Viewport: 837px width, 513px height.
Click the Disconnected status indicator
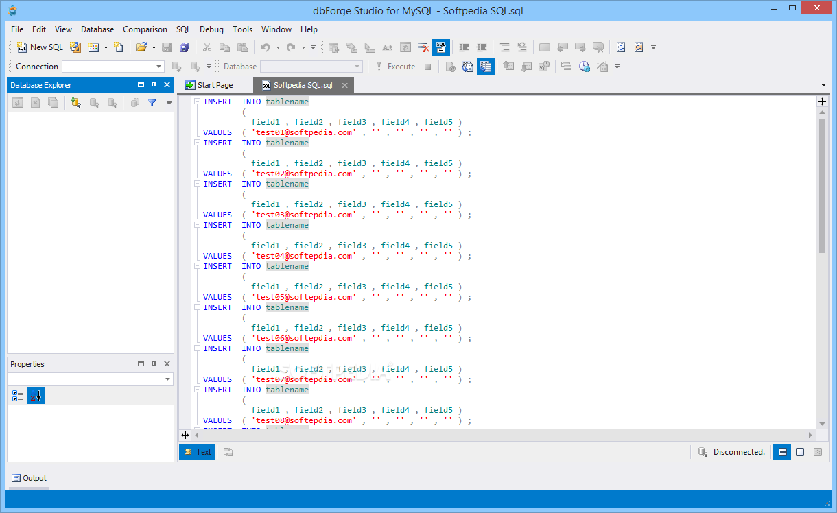(731, 452)
